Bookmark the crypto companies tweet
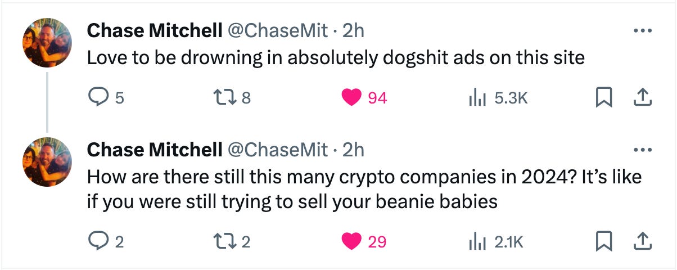The image size is (677, 270). pyautogui.click(x=603, y=242)
